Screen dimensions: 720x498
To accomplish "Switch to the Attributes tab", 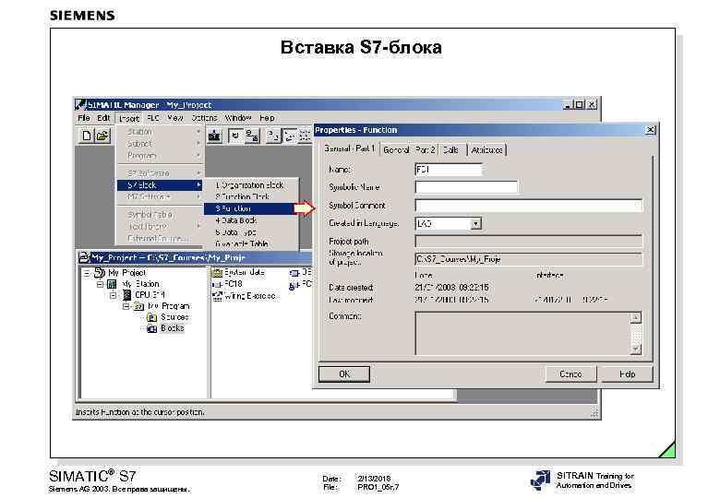I will pos(486,149).
